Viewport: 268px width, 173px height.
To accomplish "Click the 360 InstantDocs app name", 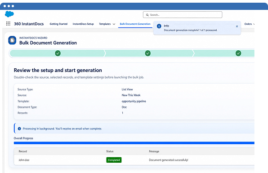I will click(29, 24).
